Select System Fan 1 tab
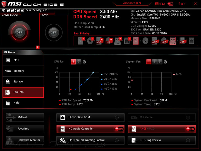This screenshot has height=151, width=201. tap(149, 62)
